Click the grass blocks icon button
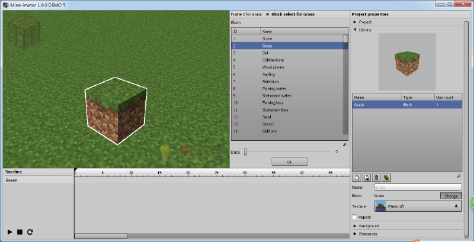 [386, 177]
